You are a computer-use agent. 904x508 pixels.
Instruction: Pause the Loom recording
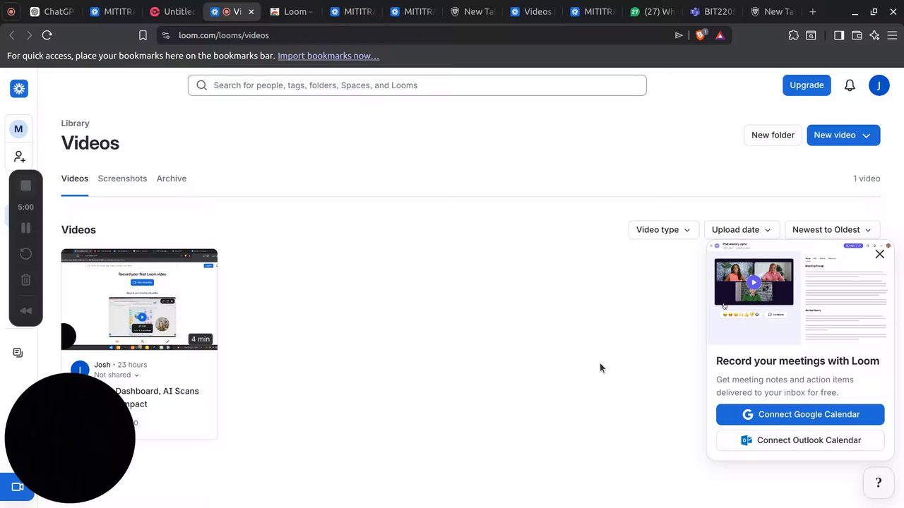(x=25, y=228)
